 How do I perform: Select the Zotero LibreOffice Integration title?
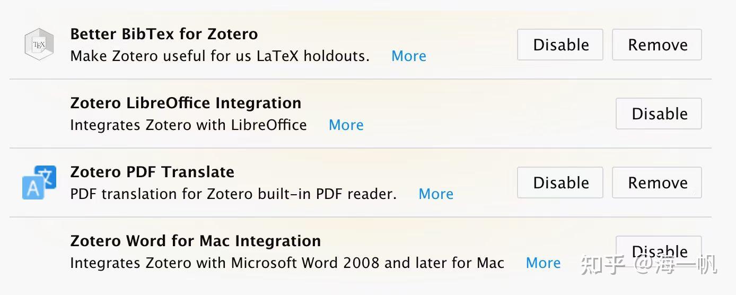pyautogui.click(x=186, y=103)
